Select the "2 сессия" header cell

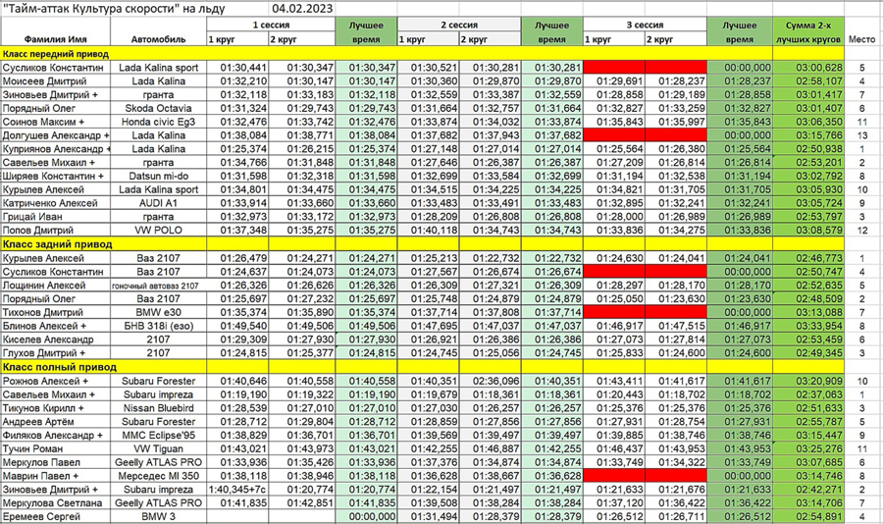tap(458, 23)
